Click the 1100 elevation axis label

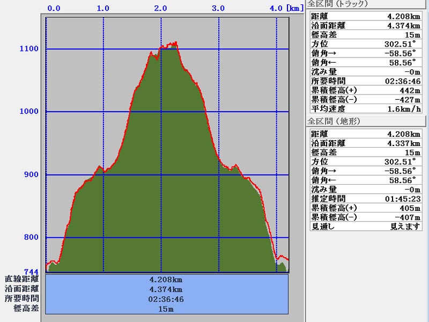[x=29, y=49]
